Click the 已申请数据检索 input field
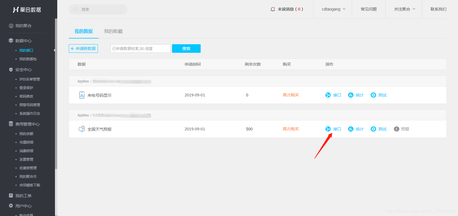458x216 pixels. [141, 49]
